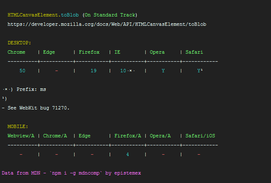This screenshot has height=183, width=271.
Task: Click the MOBILE section heading
Action: pos(18,126)
